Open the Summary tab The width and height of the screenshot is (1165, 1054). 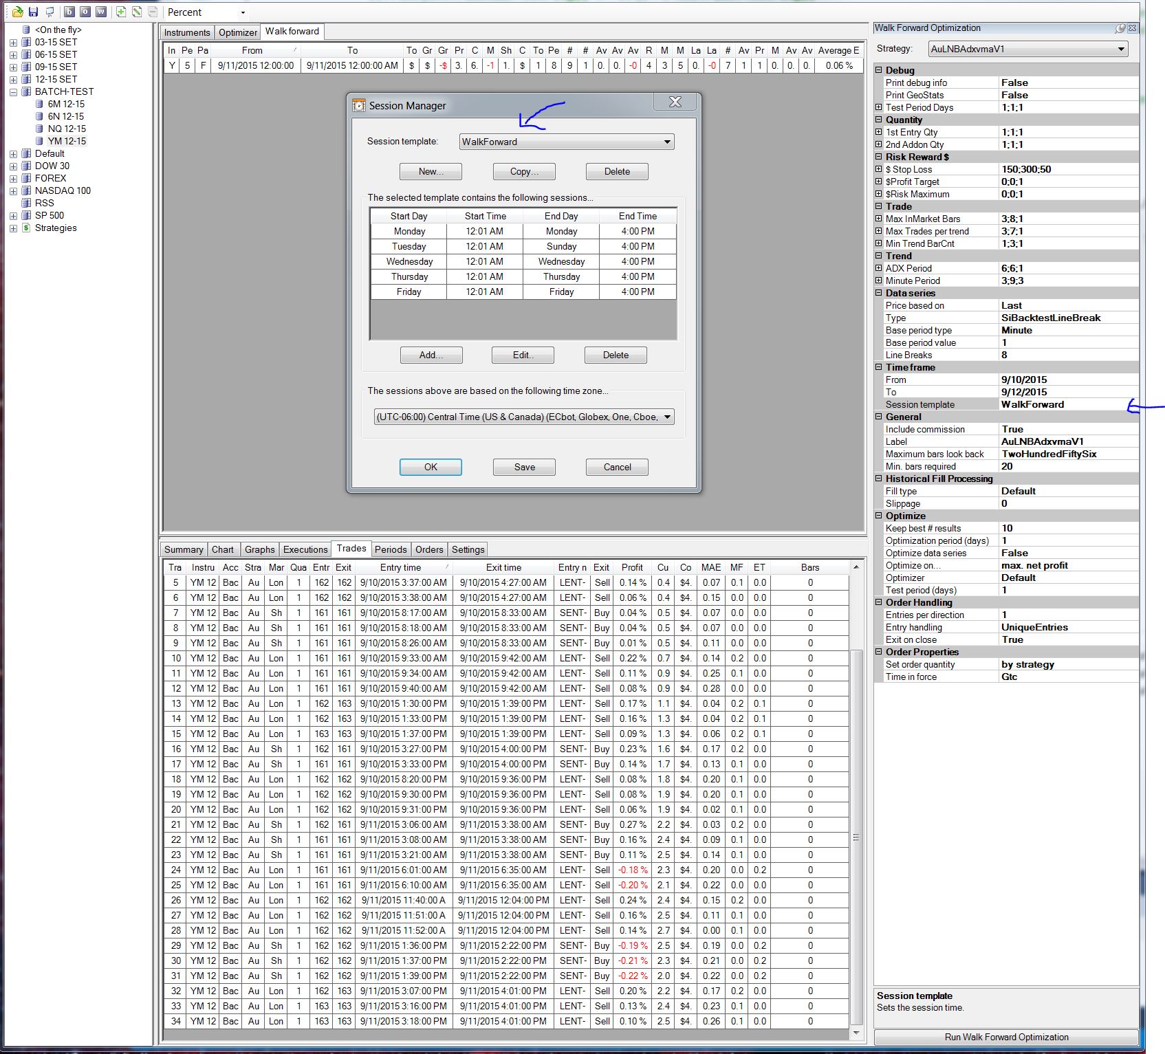click(184, 549)
